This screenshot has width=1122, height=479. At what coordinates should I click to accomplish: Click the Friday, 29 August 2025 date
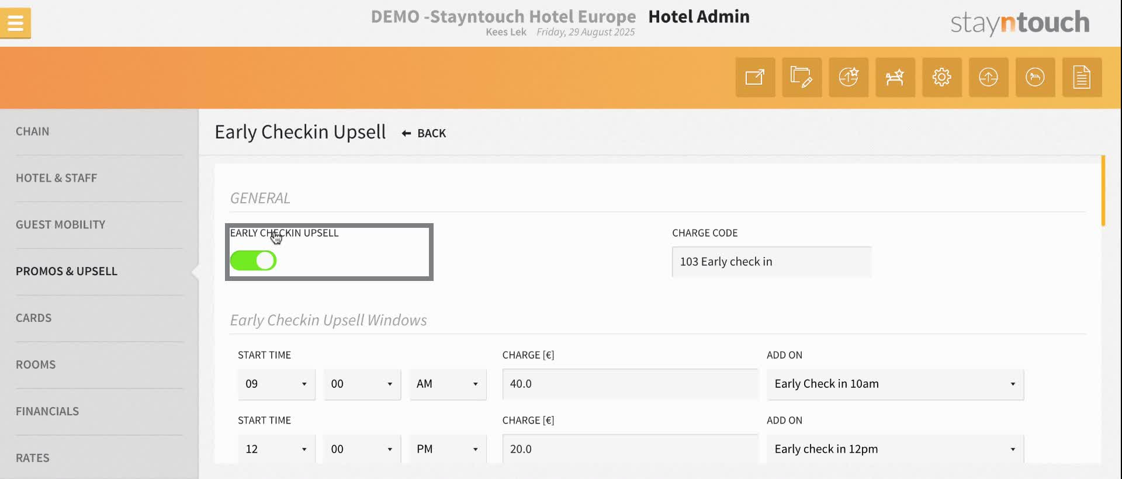pos(586,32)
